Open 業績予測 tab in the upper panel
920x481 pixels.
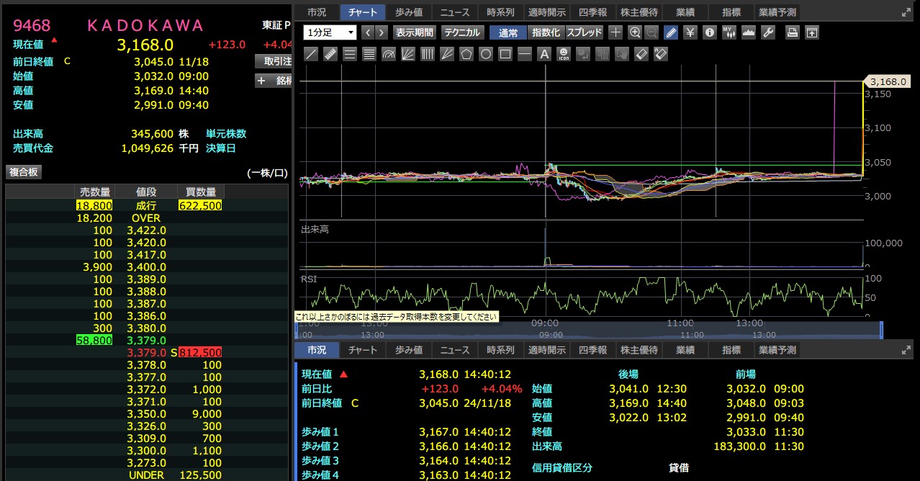(777, 12)
